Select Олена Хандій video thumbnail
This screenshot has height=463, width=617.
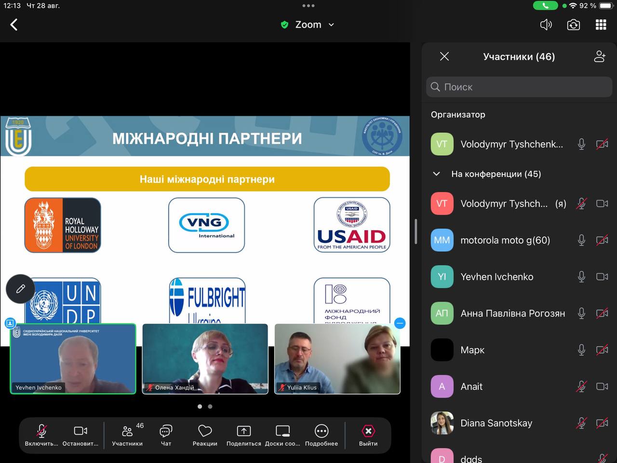tap(205, 359)
